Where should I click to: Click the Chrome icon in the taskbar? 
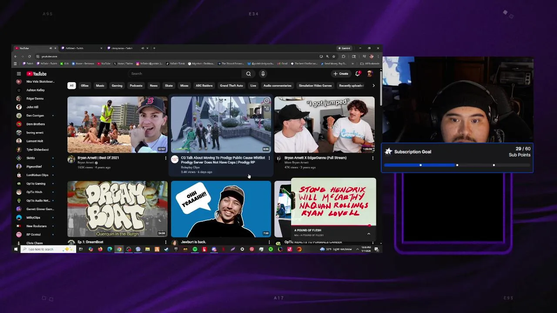[119, 249]
